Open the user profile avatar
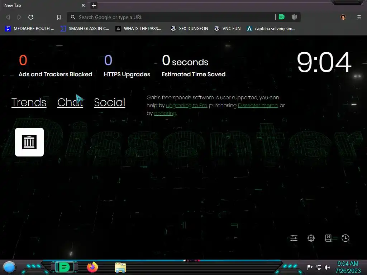 pos(343,17)
